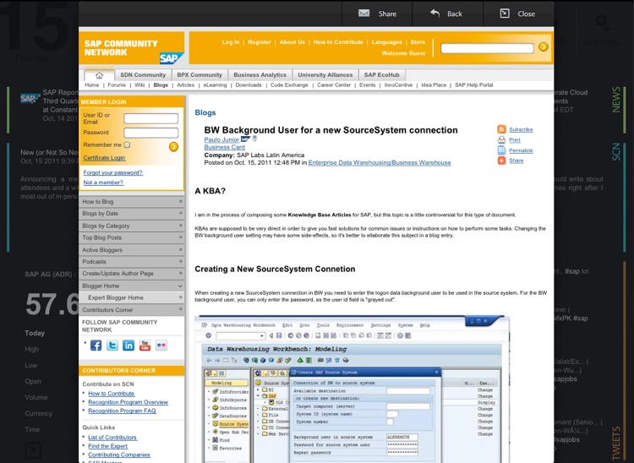This screenshot has width=634, height=463.
Task: Open Find the Expert link
Action: 107,445
